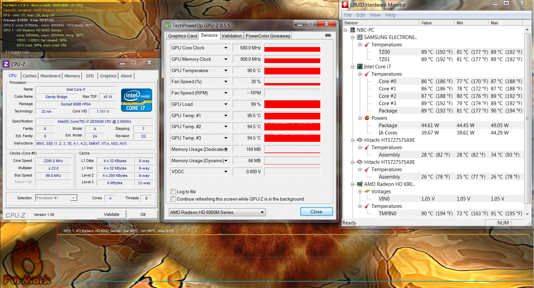Click the GPU-Z screenshot camera icon
534x288 pixels.
tap(328, 35)
